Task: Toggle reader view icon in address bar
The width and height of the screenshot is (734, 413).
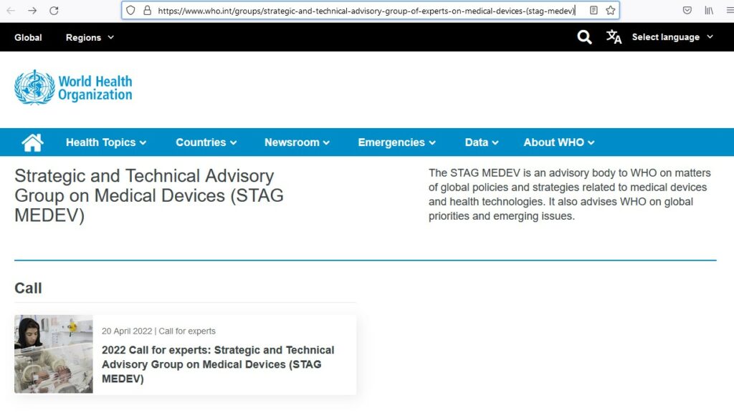Action: click(x=594, y=11)
